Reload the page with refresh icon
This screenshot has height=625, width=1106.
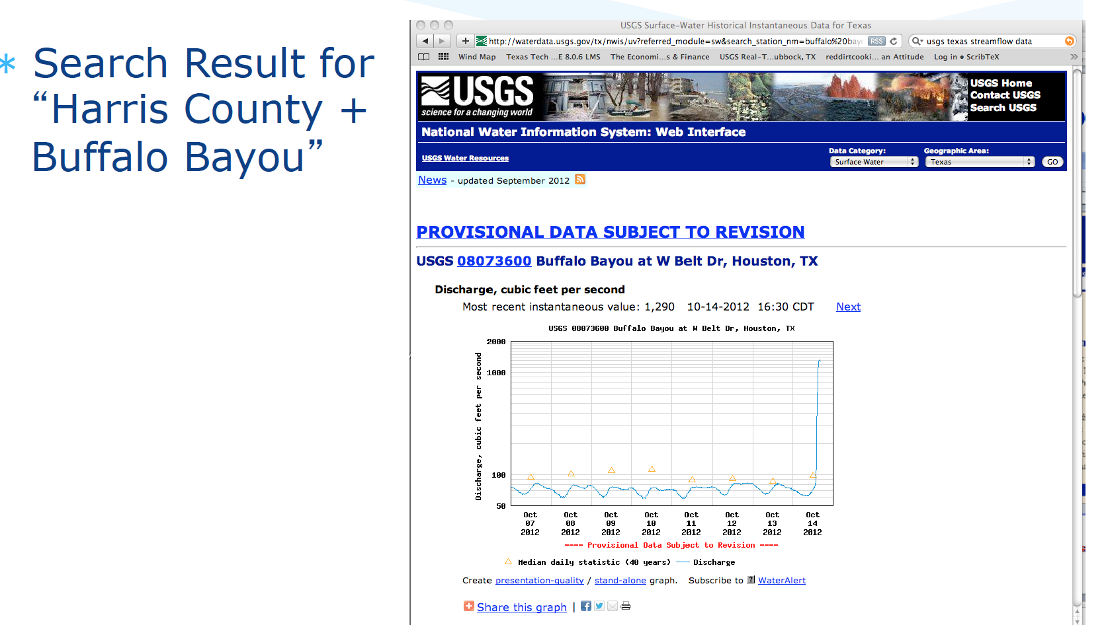coord(894,41)
